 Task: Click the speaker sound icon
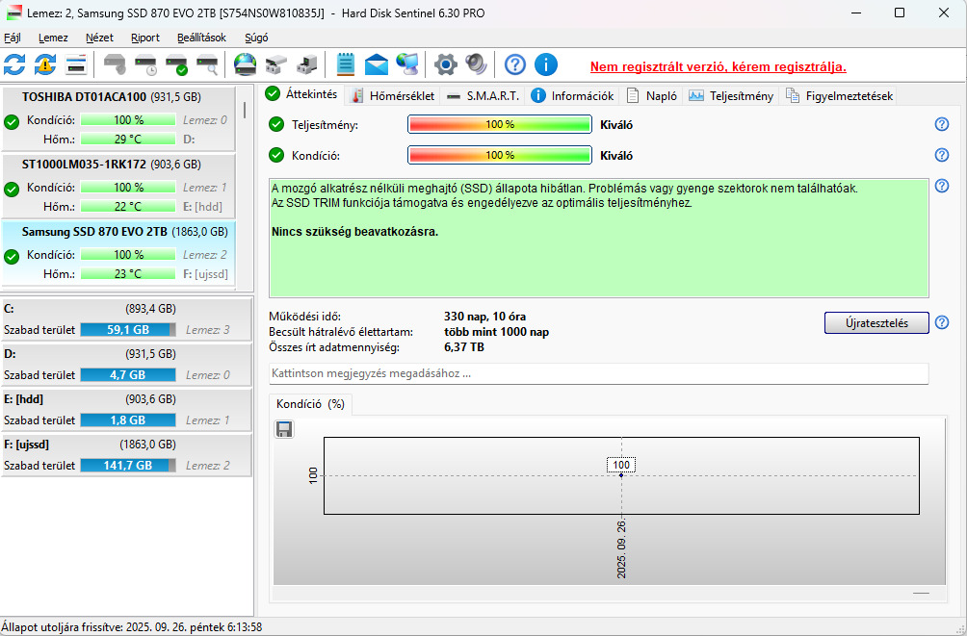[x=476, y=64]
